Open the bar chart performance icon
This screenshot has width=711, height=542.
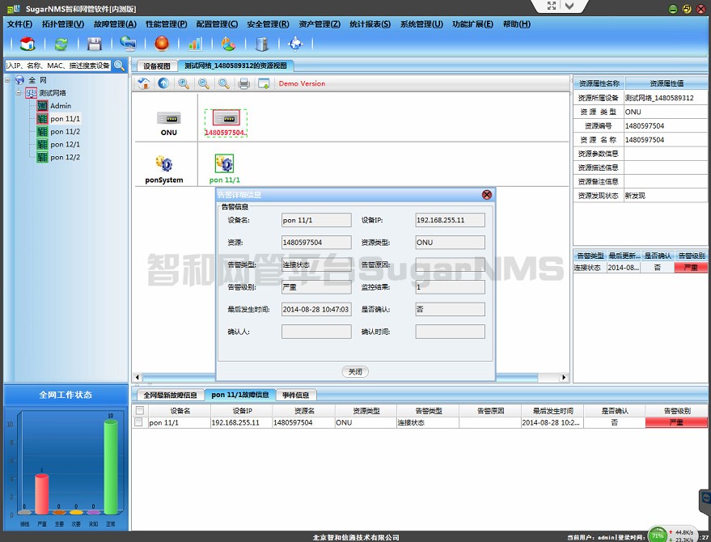click(195, 44)
